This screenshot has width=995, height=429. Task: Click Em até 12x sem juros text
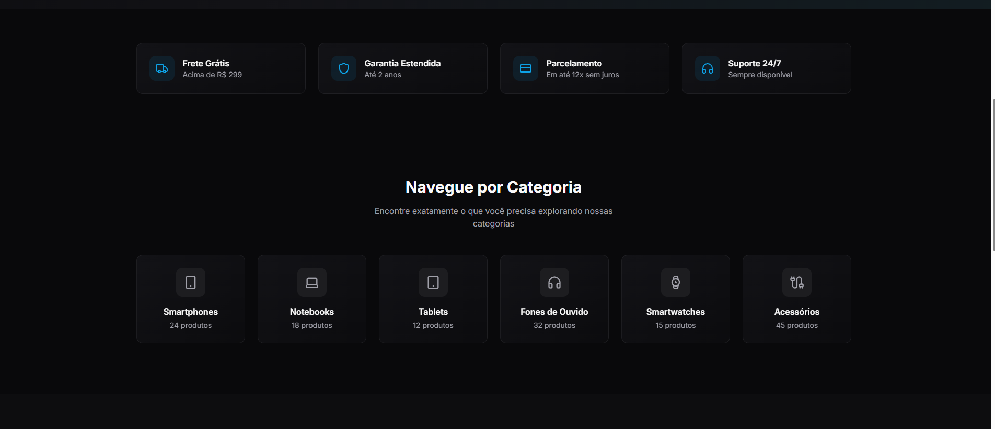tap(582, 75)
